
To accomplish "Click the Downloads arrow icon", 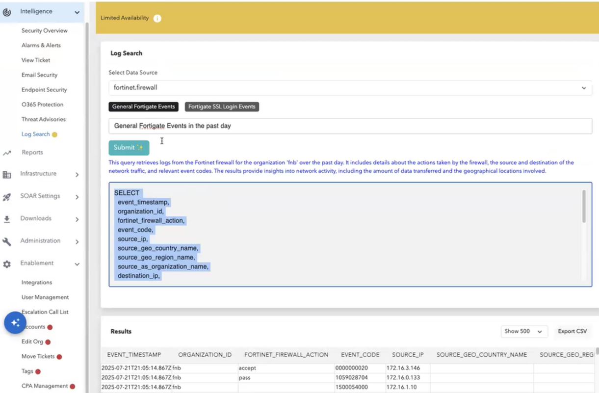I will pos(7,219).
